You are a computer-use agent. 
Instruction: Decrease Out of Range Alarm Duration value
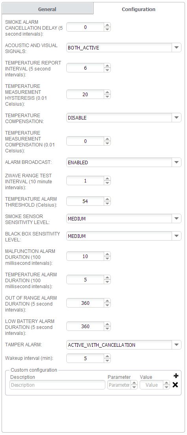pyautogui.click(x=107, y=305)
